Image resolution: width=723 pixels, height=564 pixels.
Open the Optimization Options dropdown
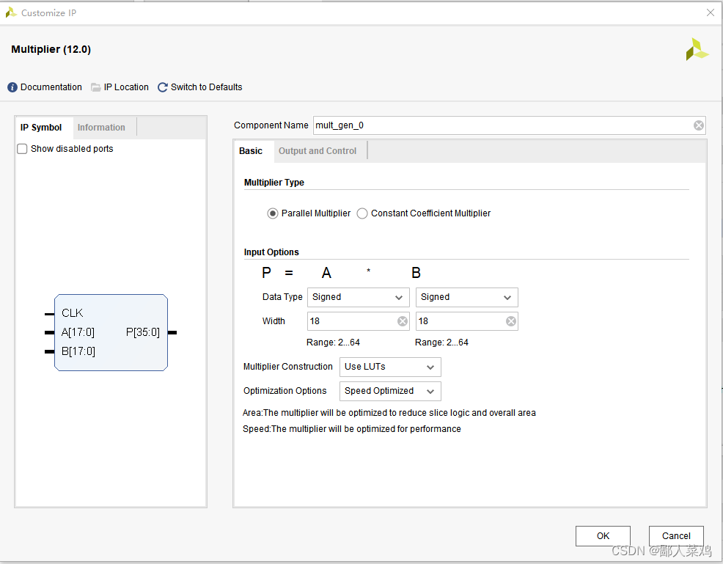tap(390, 391)
